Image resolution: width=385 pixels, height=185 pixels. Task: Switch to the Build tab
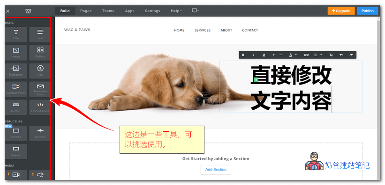pyautogui.click(x=65, y=11)
